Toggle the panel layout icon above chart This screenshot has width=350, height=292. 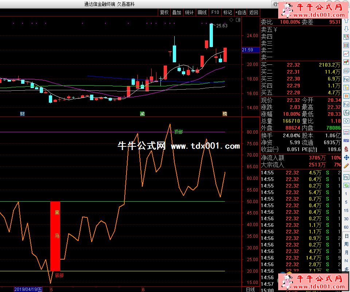click(238, 20)
